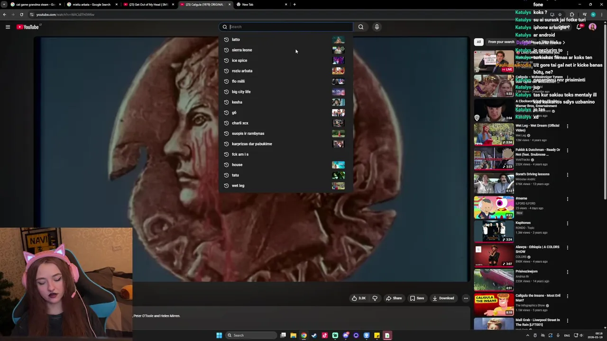
Task: Open options for Wet Leg video
Action: click(x=567, y=126)
